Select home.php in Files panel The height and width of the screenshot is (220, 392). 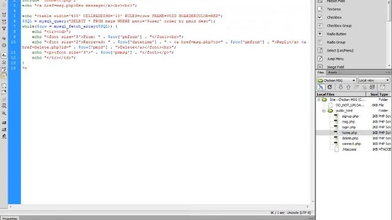pos(349,133)
